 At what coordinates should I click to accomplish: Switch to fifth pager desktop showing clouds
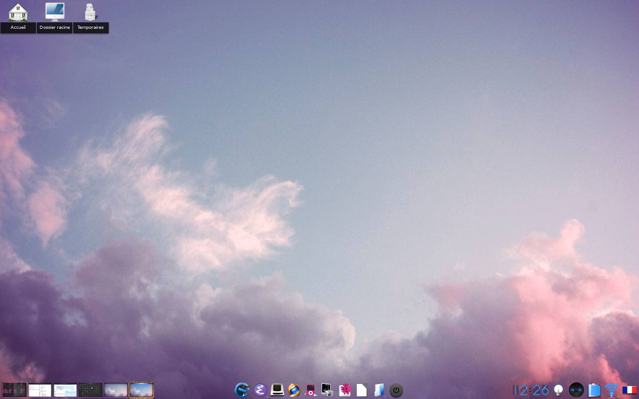pyautogui.click(x=116, y=390)
